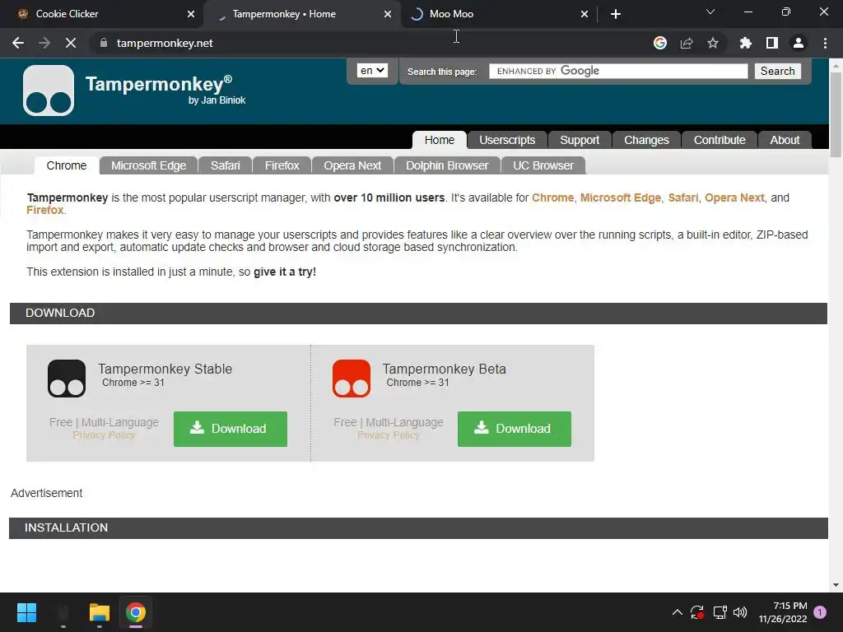
Task: Close the Moo Moo tab
Action: coord(585,14)
